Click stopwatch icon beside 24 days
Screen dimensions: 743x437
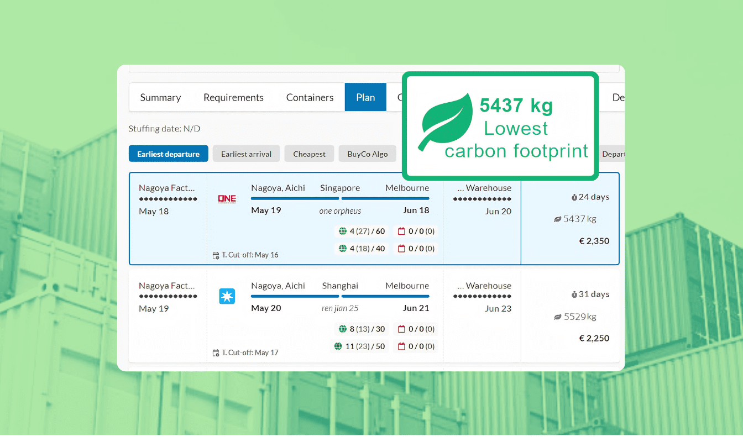pyautogui.click(x=574, y=197)
